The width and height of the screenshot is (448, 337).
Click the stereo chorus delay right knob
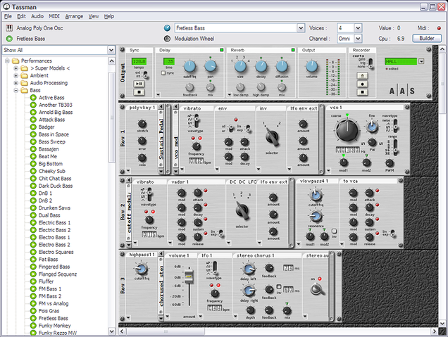point(249,291)
